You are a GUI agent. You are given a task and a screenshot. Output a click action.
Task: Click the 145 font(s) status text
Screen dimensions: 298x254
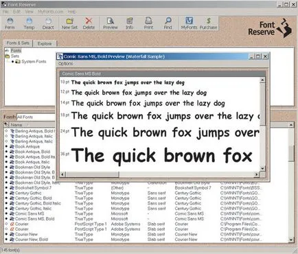point(10,250)
